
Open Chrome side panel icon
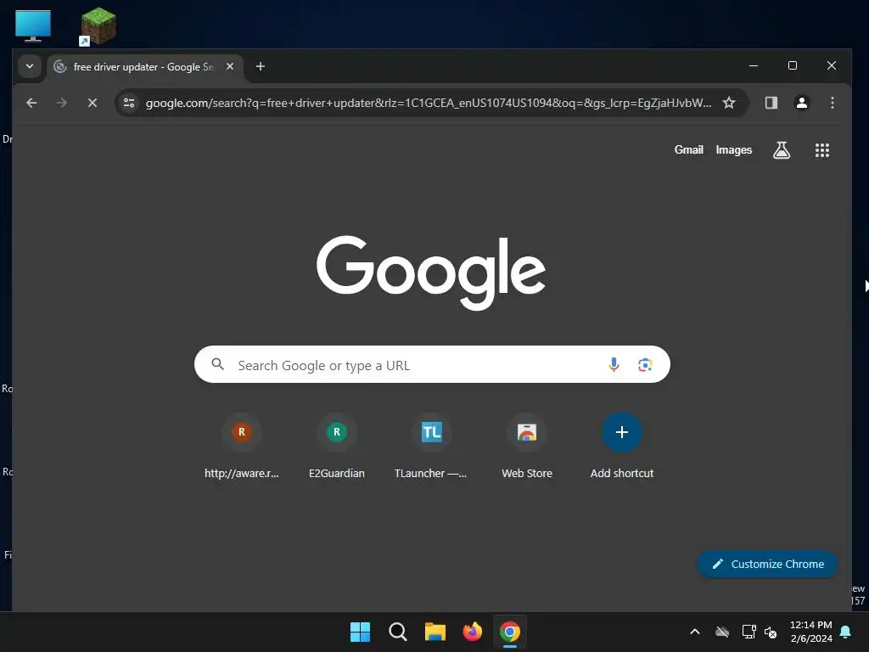click(x=771, y=103)
